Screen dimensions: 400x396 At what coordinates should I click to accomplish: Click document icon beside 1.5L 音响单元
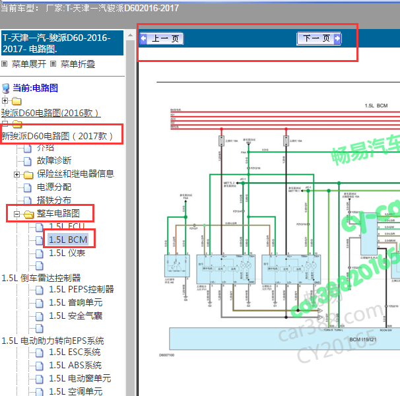point(40,303)
